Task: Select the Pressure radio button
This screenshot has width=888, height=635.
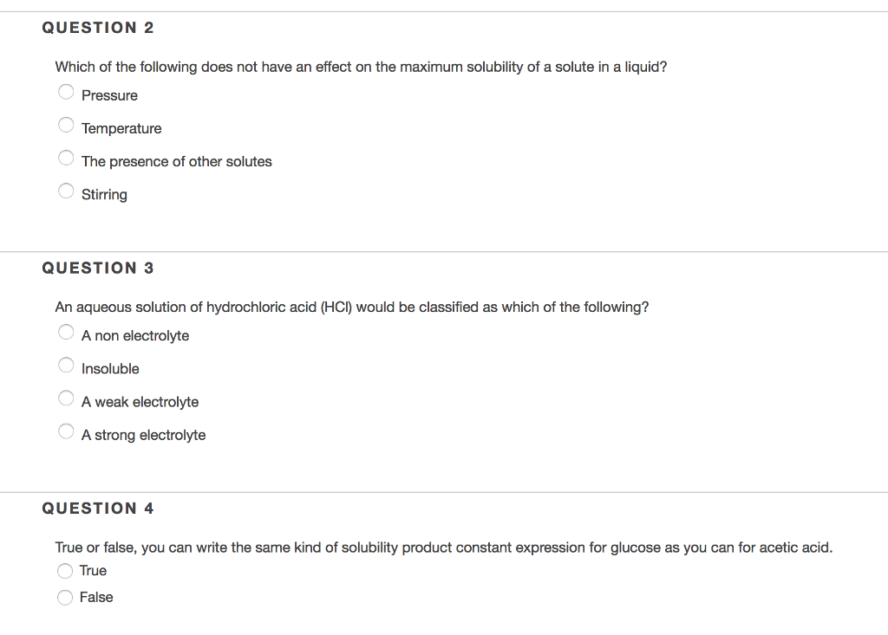Action: click(66, 91)
